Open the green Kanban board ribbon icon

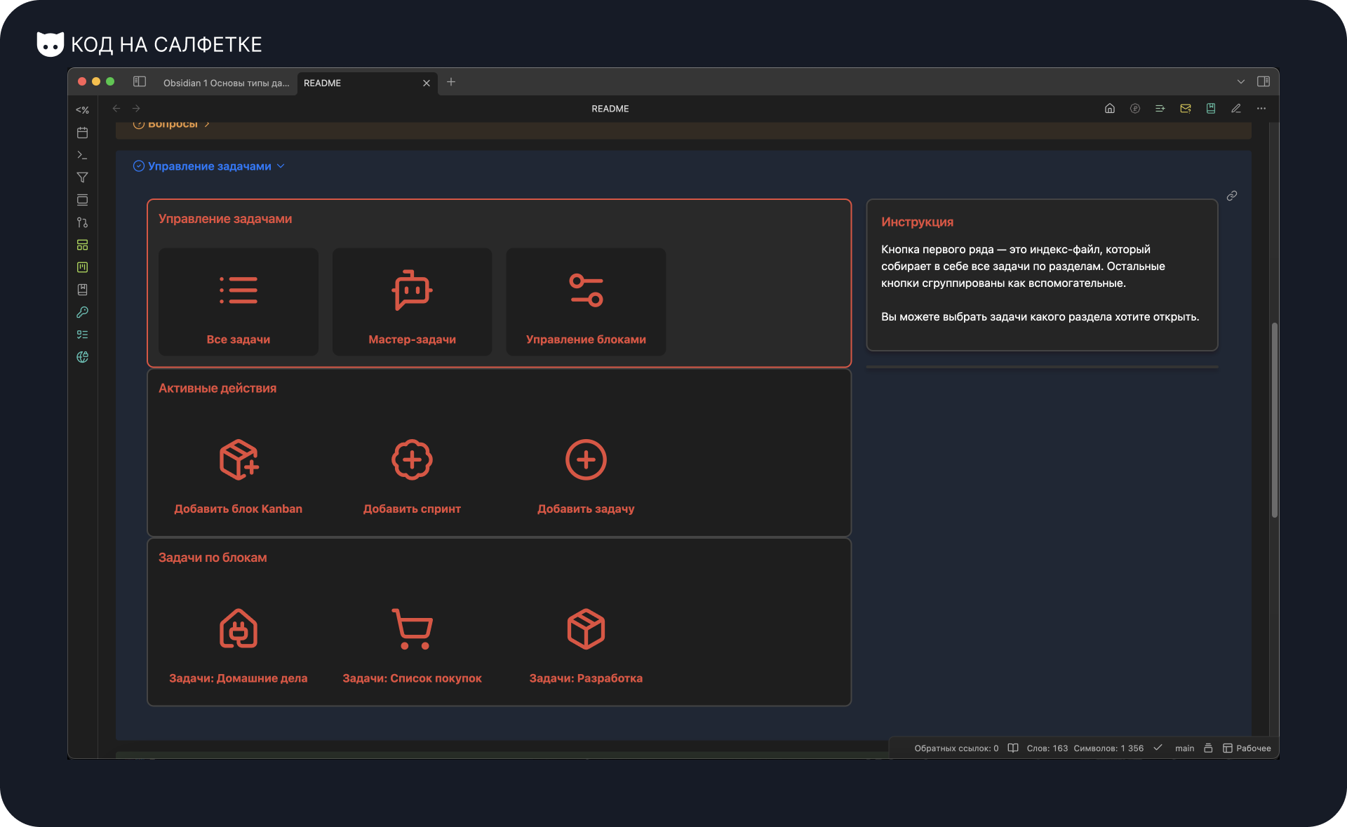82,267
